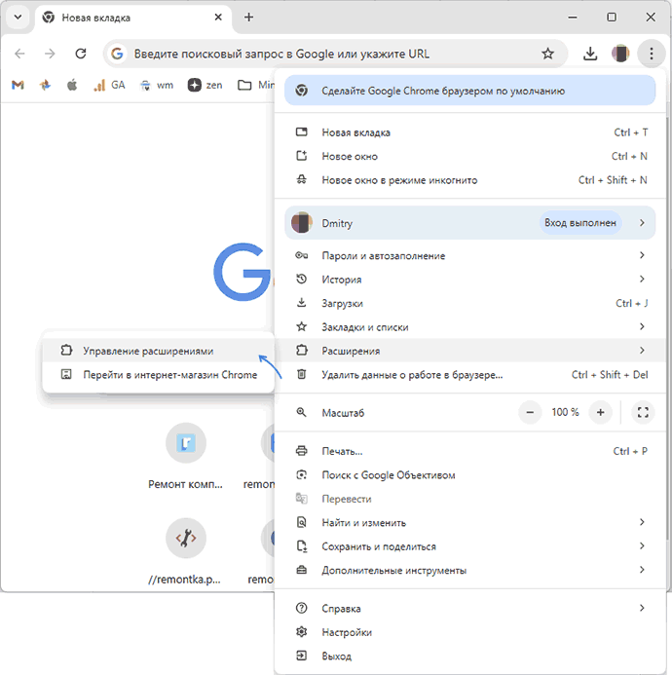Add a new tab with plus button

248,18
